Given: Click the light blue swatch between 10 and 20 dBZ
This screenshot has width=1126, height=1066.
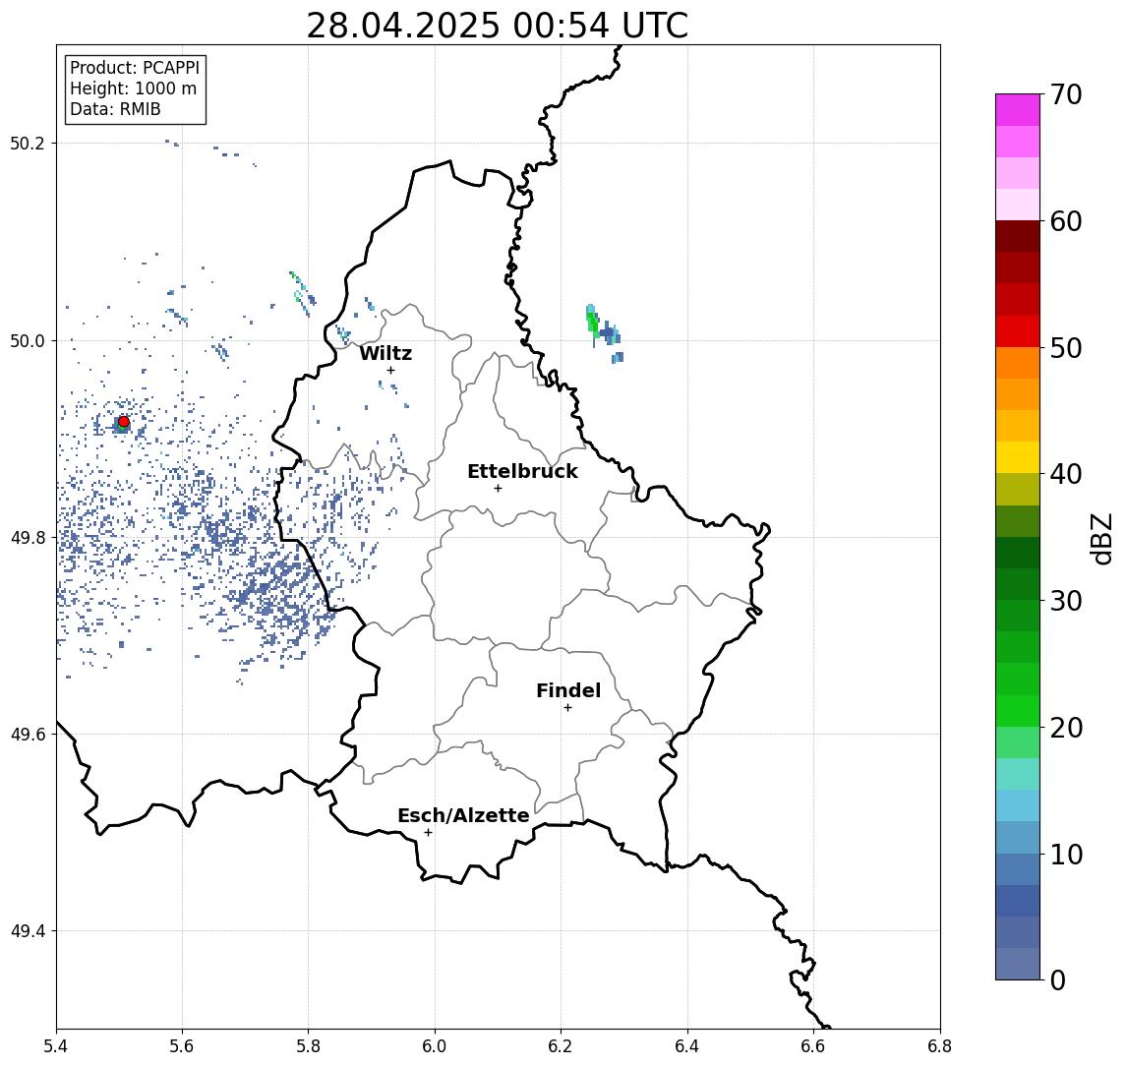Looking at the screenshot, I should [x=1018, y=805].
